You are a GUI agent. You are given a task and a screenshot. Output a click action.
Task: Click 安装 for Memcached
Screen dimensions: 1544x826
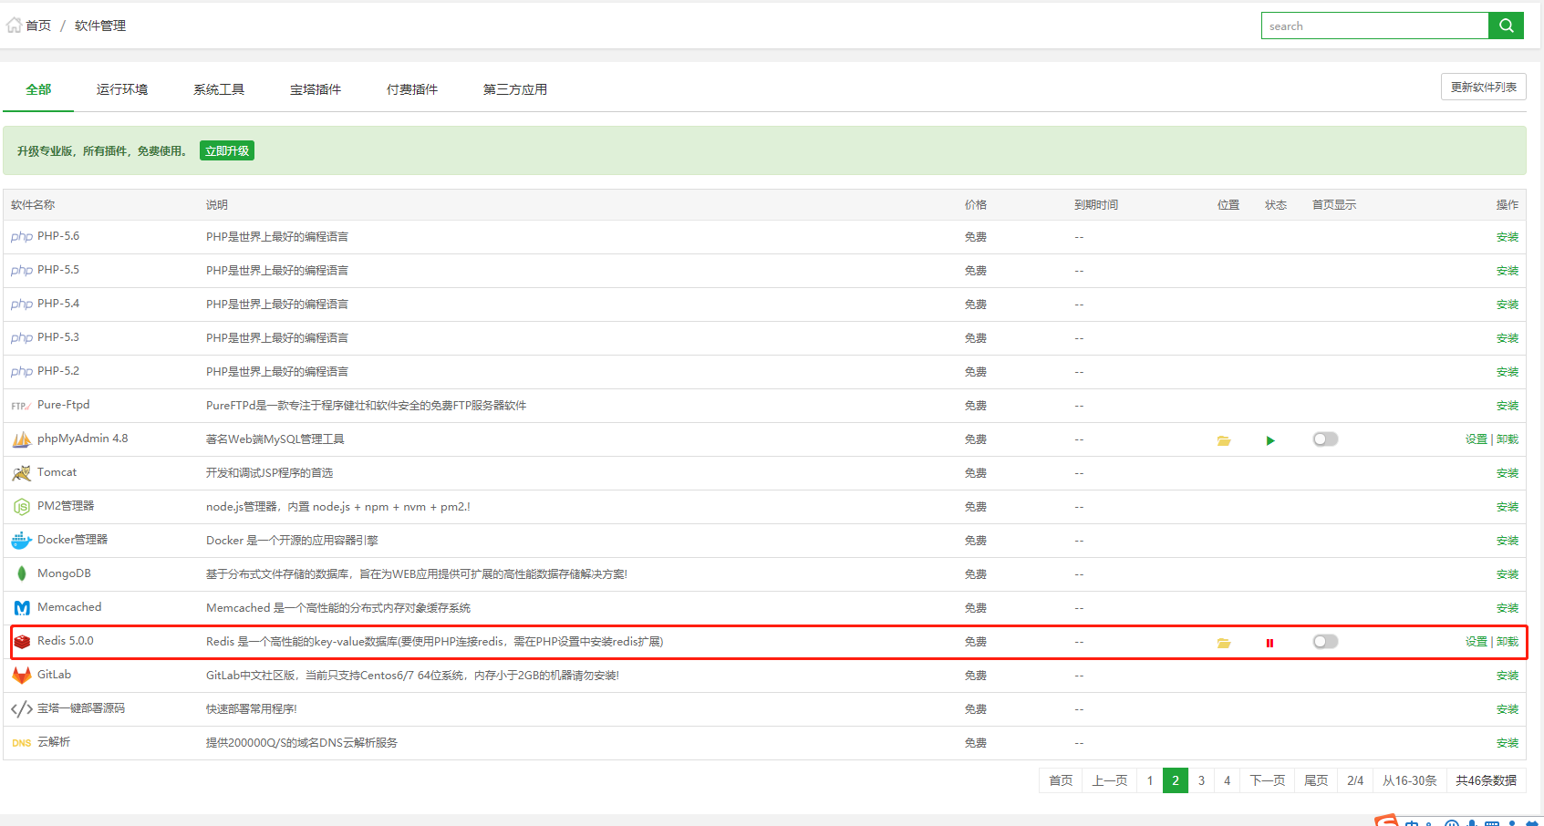pyautogui.click(x=1508, y=608)
